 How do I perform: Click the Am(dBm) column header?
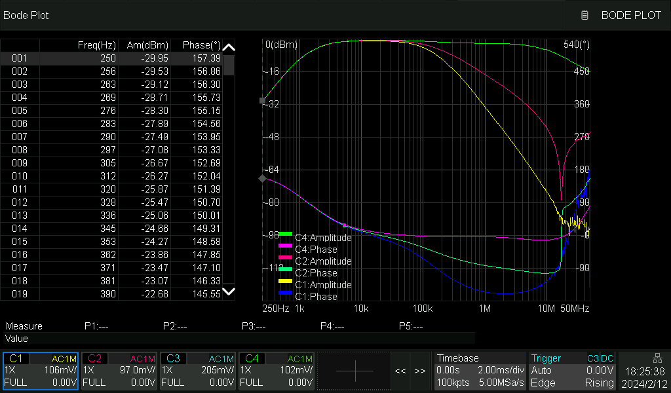click(x=147, y=45)
